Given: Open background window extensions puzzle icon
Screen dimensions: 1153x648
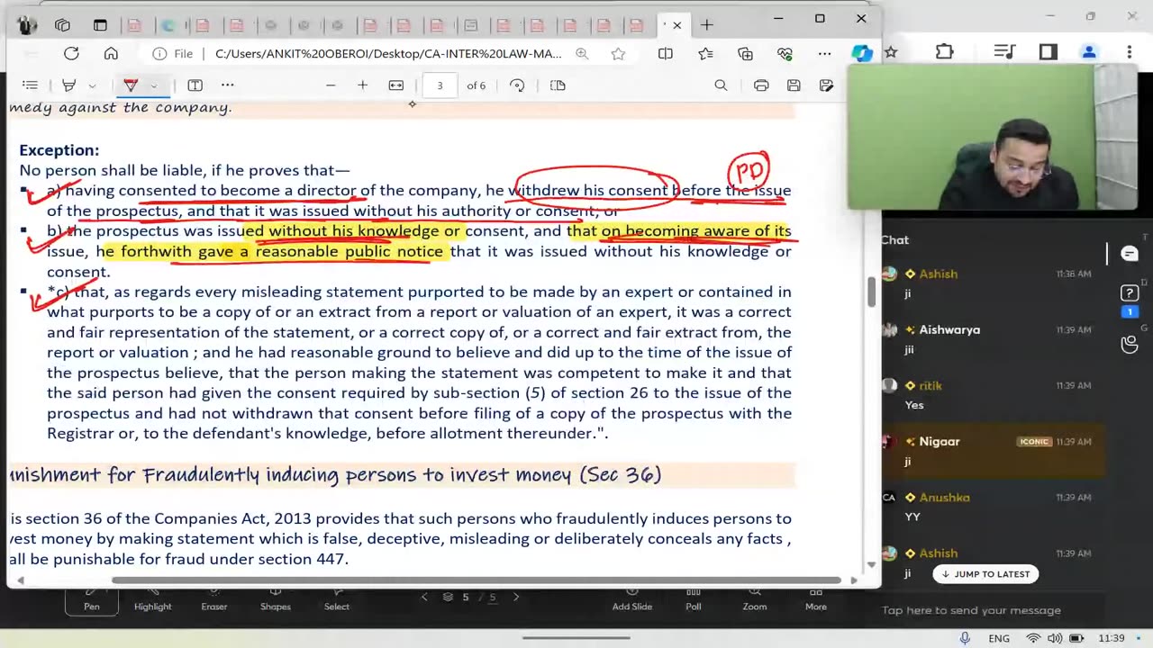Looking at the screenshot, I should pyautogui.click(x=944, y=52).
